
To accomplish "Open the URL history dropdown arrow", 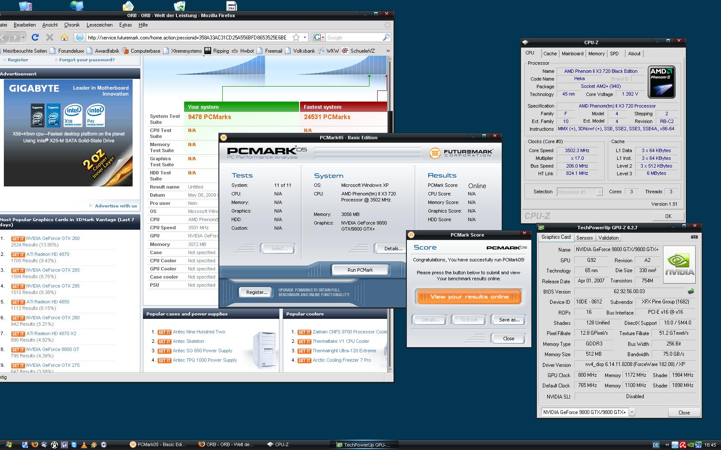I will (x=305, y=37).
